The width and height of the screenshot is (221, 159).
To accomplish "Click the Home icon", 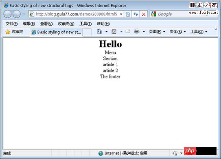I will [99, 31].
